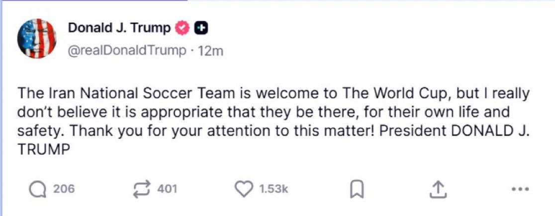Open the three-dot more options menu
The height and width of the screenshot is (216, 555).
click(x=520, y=189)
